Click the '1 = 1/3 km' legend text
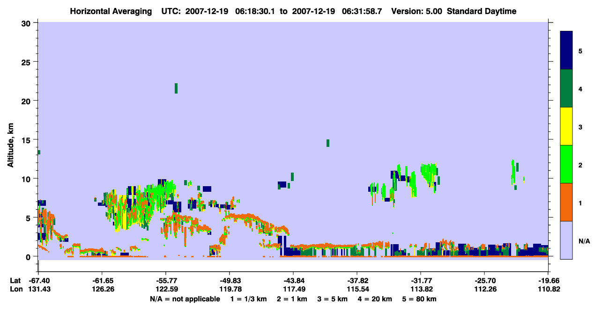 click(x=249, y=299)
